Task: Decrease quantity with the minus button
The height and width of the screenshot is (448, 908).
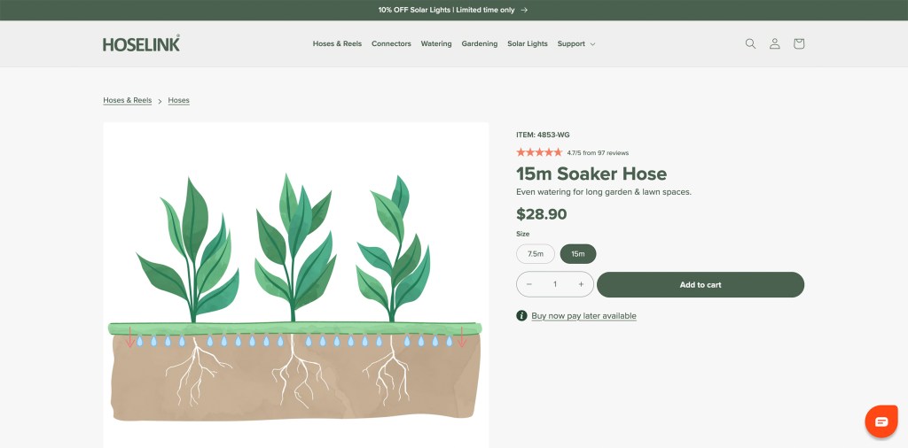Action: tap(529, 284)
